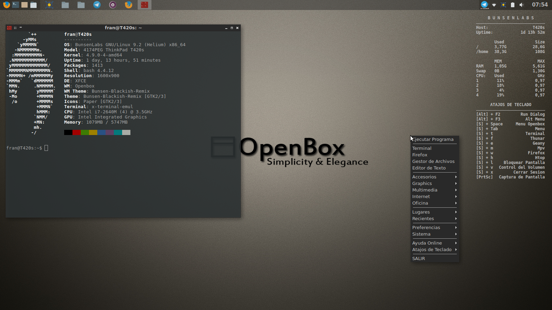Open the red app icon at the taskbar's right end

pyautogui.click(x=144, y=5)
